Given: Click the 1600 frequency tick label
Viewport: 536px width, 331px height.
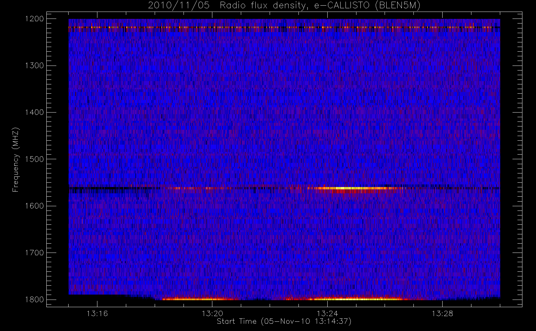Looking at the screenshot, I should (34, 206).
